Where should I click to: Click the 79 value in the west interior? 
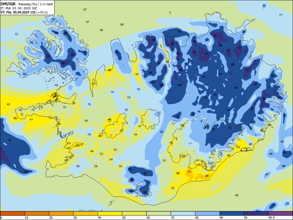point(89,135)
